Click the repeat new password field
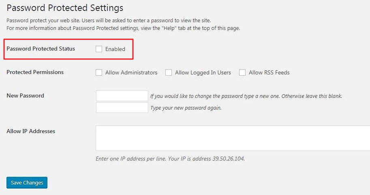This screenshot has height=195, width=370. coord(122,108)
